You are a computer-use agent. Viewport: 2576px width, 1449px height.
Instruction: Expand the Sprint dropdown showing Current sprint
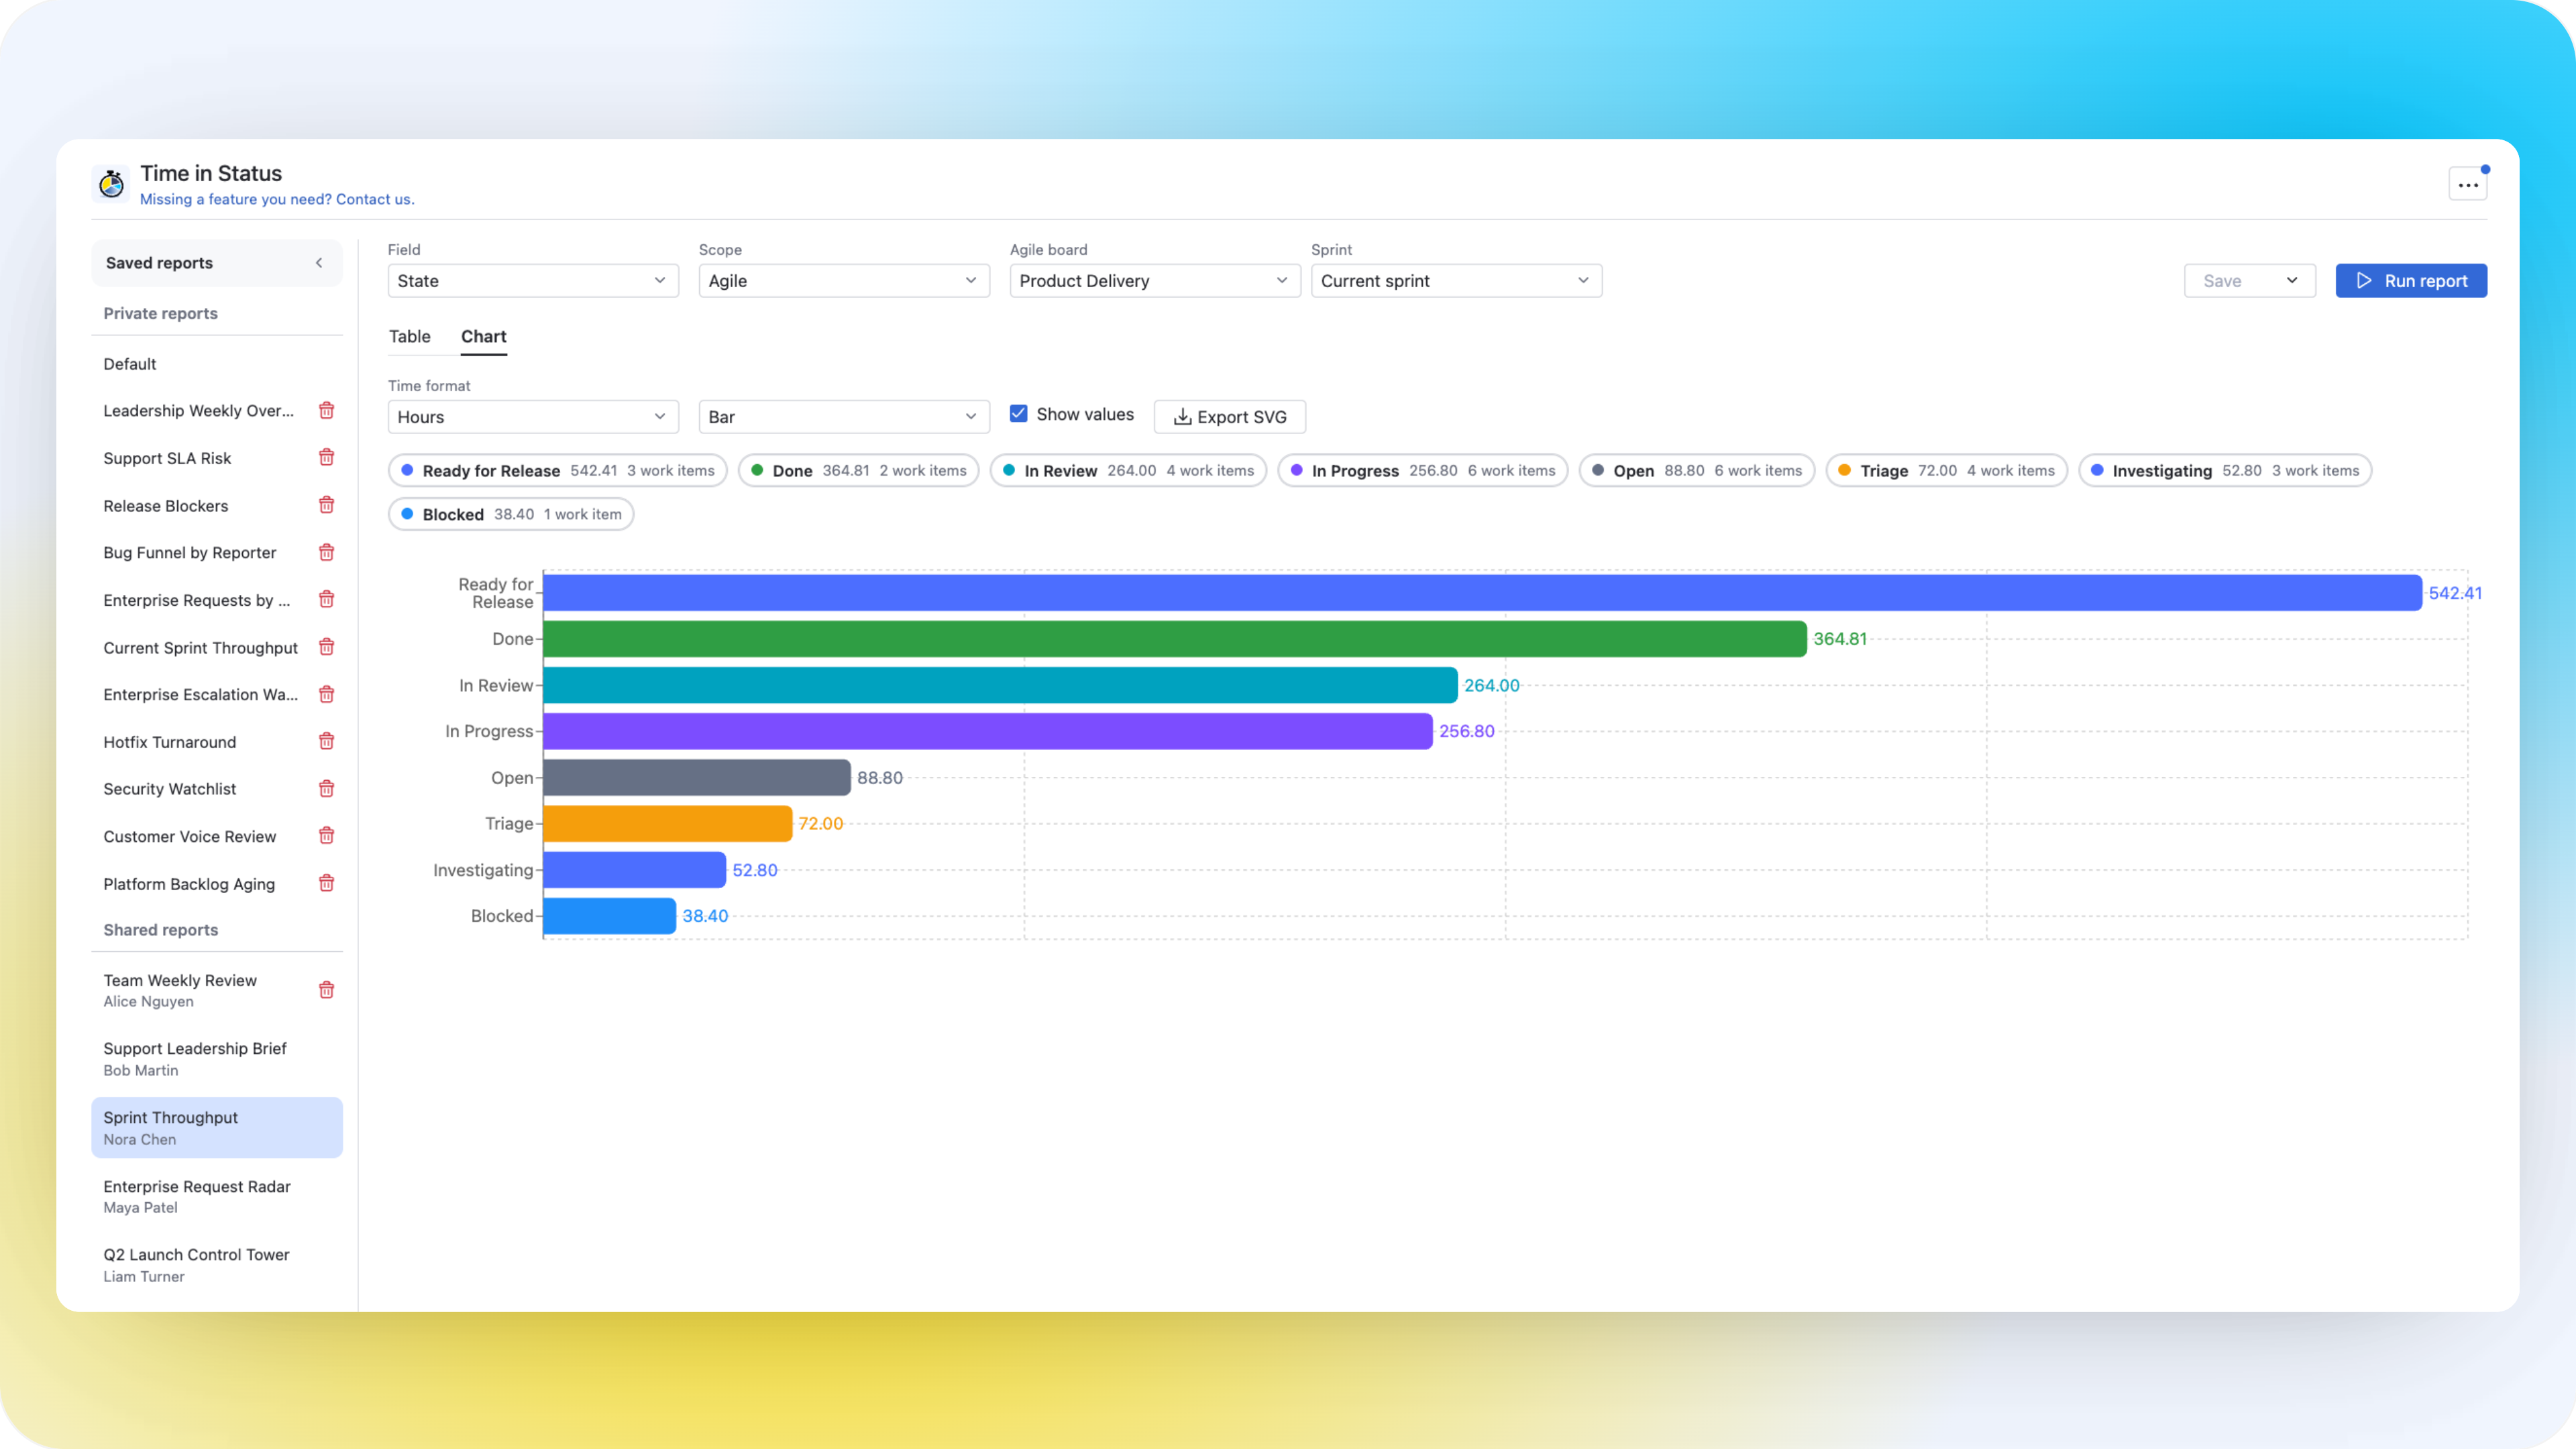pyautogui.click(x=1455, y=281)
